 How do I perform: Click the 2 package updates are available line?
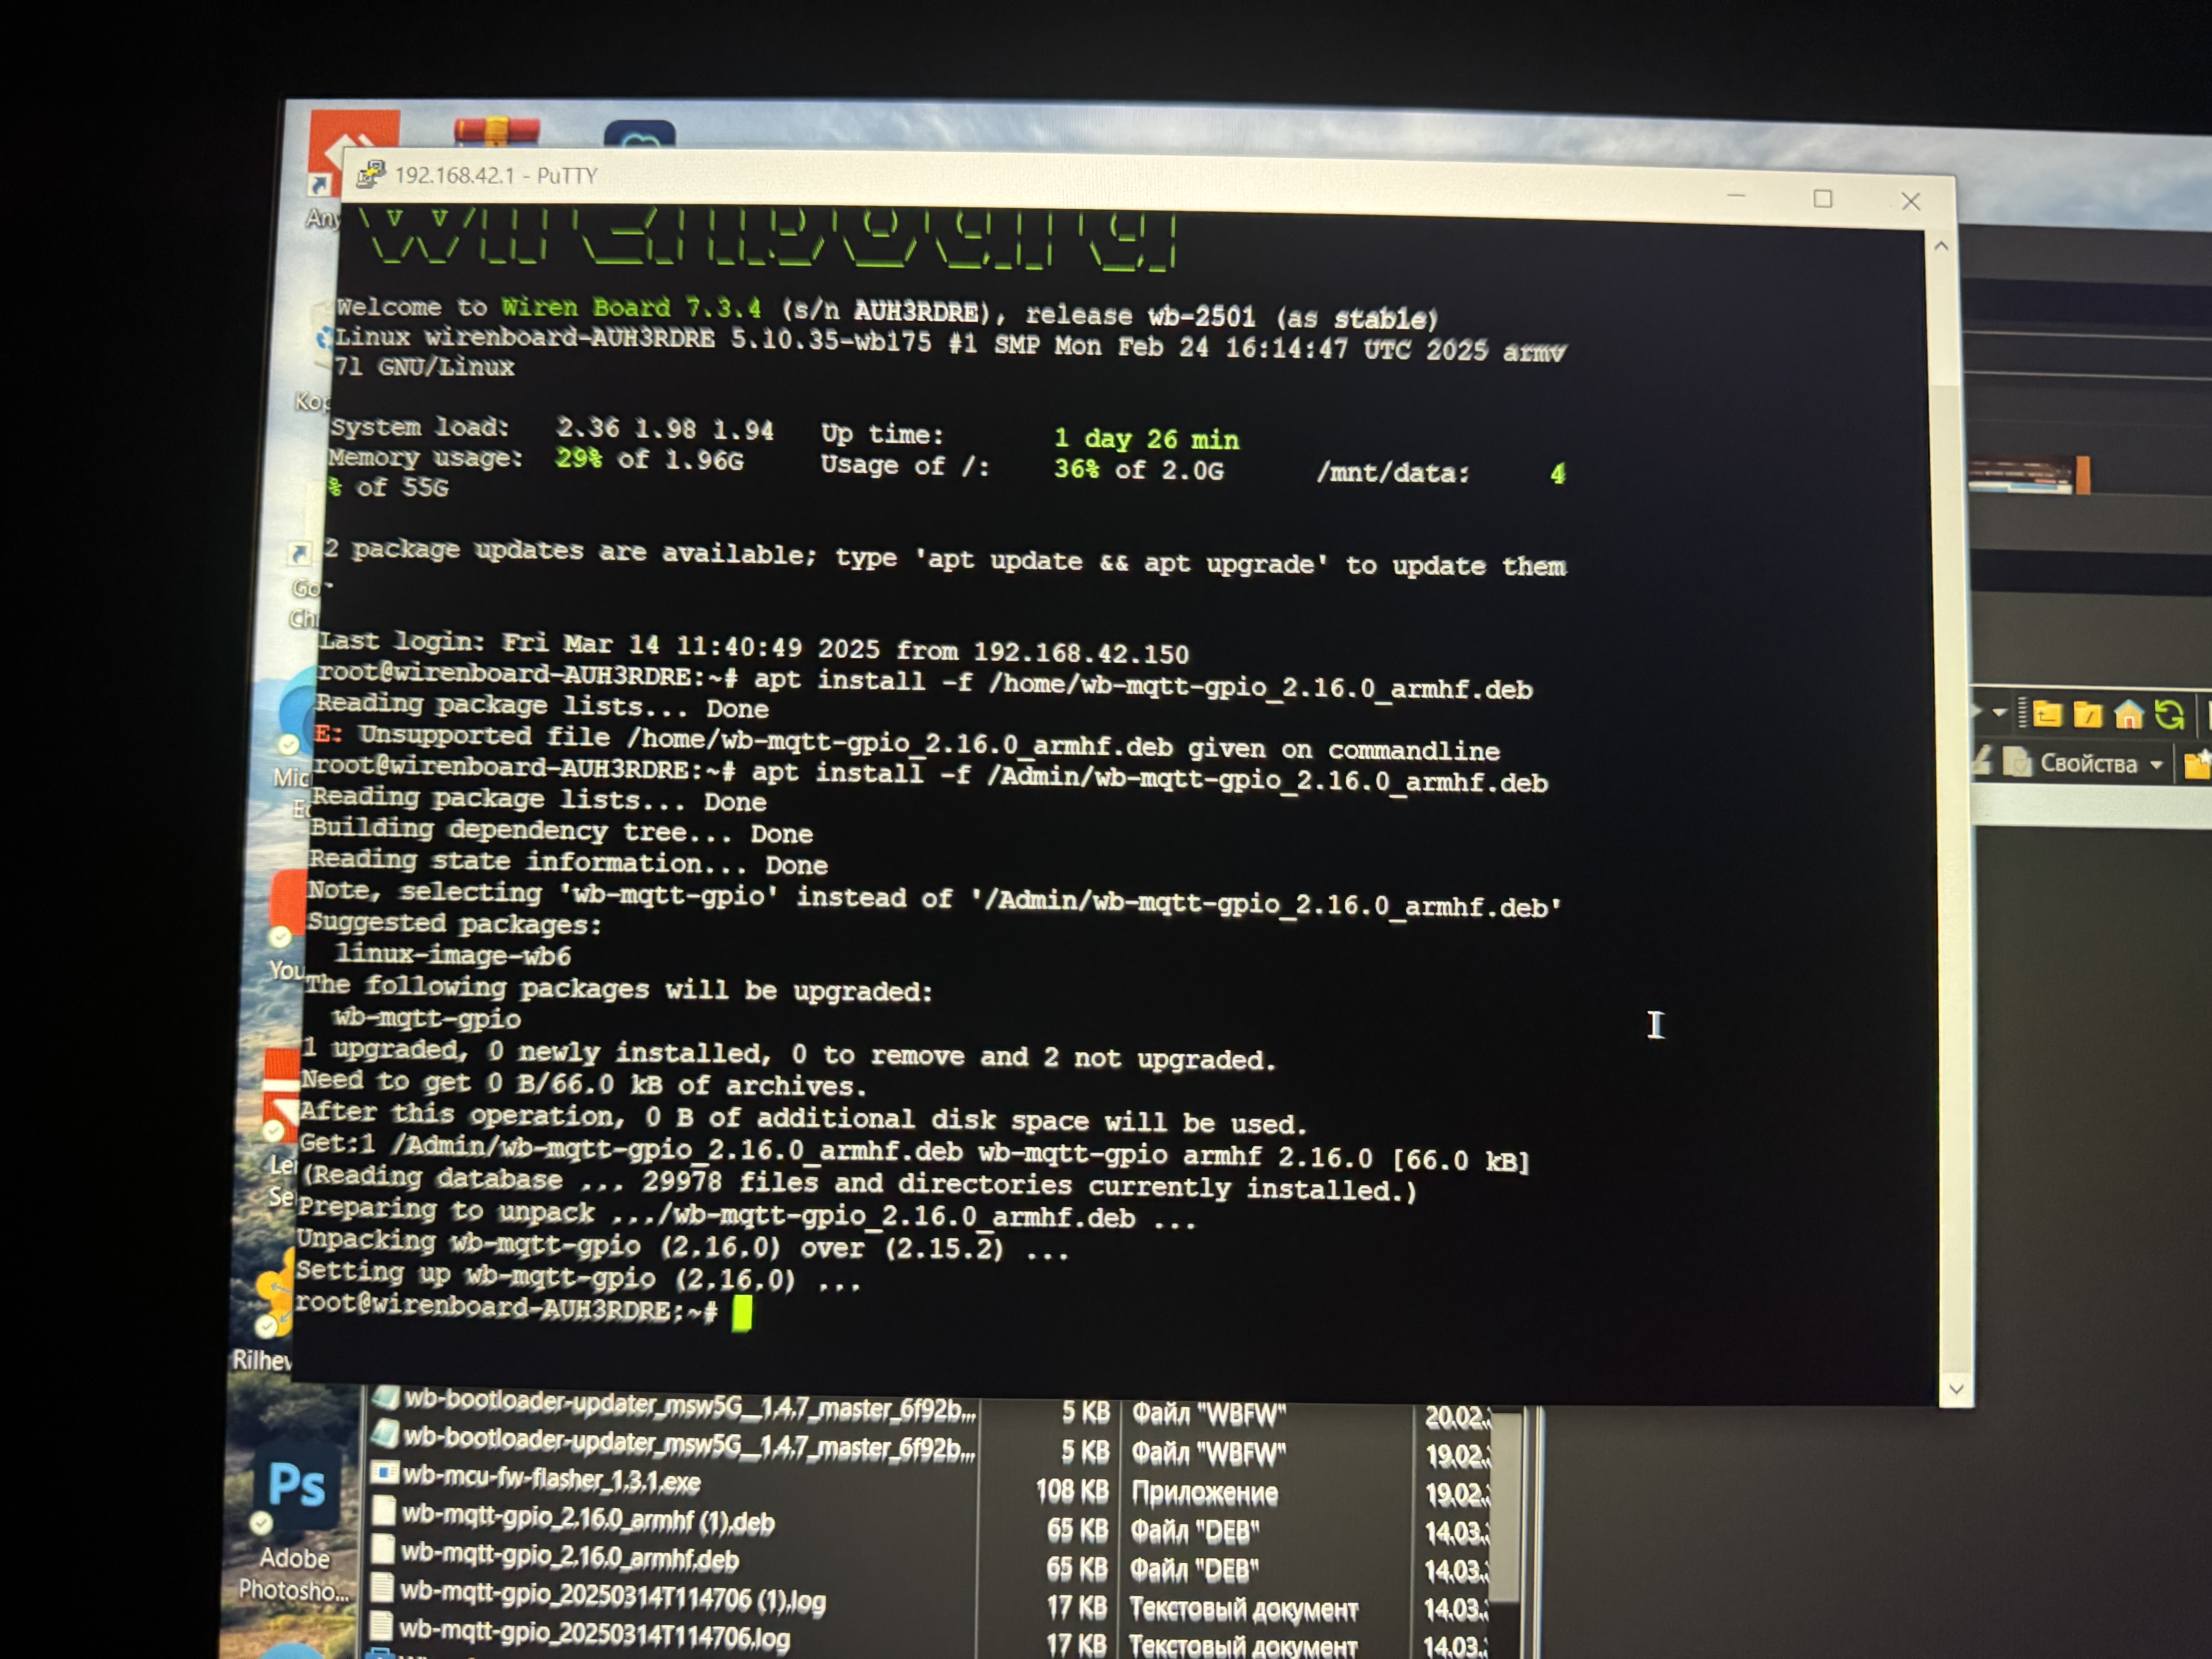945,558
